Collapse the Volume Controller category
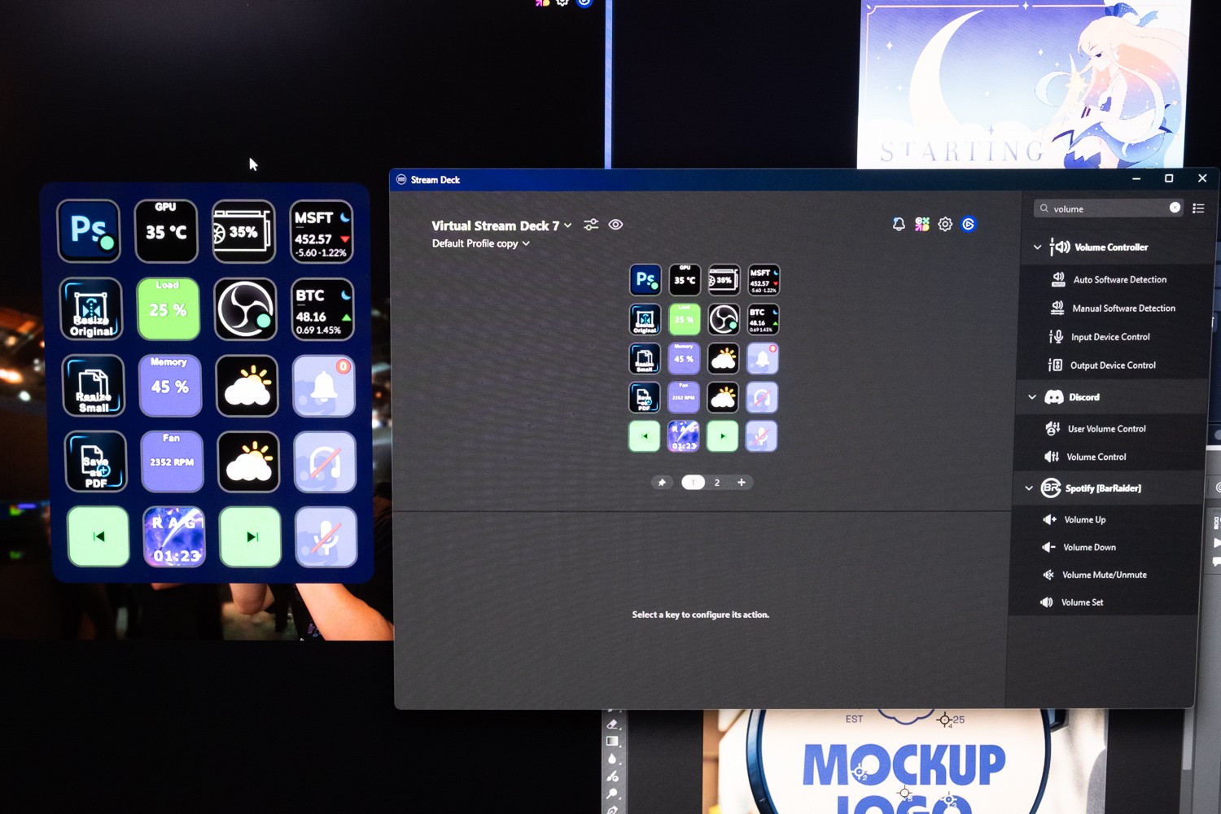The image size is (1221, 814). pos(1037,247)
